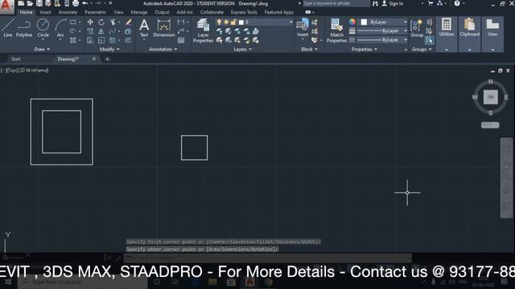Click layer 0 white color swatch
This screenshot has height=289, width=515.
tap(241, 22)
